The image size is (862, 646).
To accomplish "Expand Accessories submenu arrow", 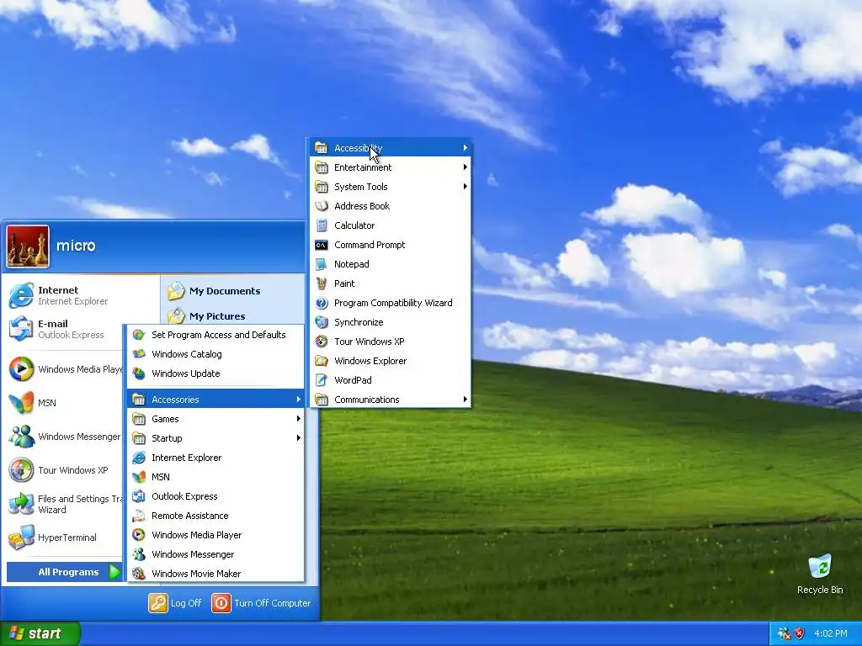I will point(299,400).
